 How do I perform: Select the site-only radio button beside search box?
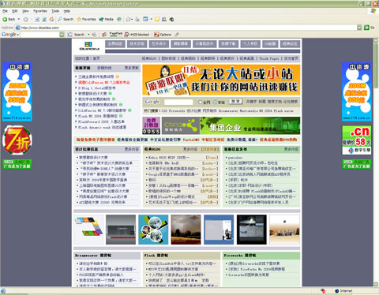click(x=215, y=102)
